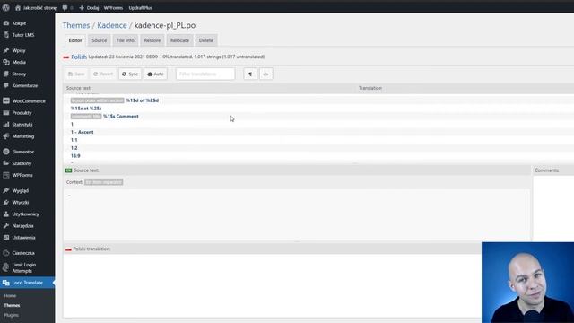The width and height of the screenshot is (574, 323).
Task: Click the Polish language link
Action: (79, 57)
